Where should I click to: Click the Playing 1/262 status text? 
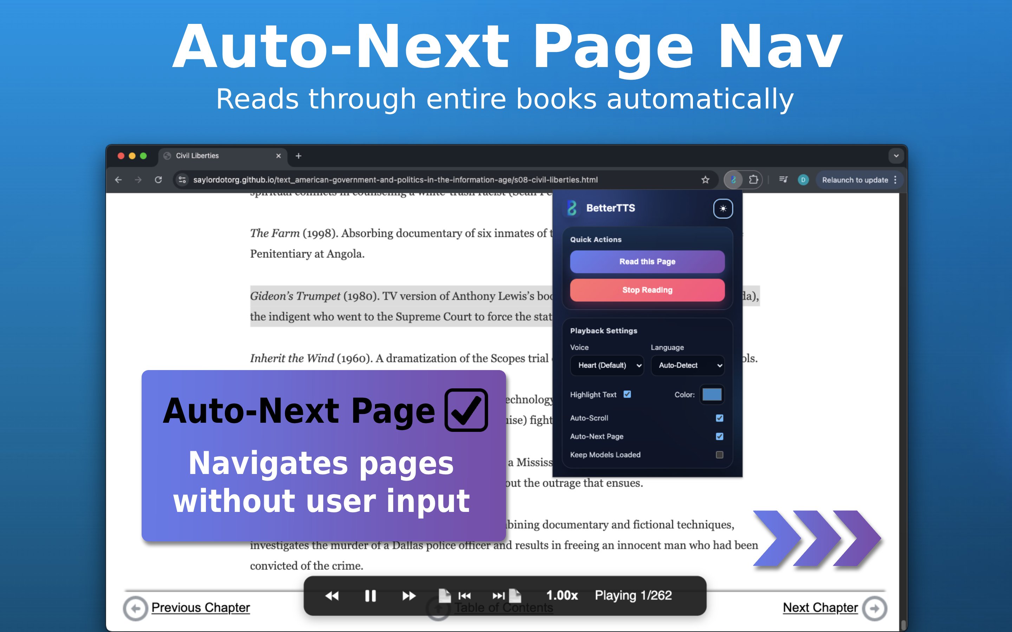tap(633, 595)
